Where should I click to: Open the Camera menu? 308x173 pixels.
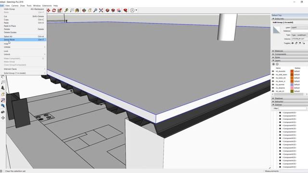(15, 6)
